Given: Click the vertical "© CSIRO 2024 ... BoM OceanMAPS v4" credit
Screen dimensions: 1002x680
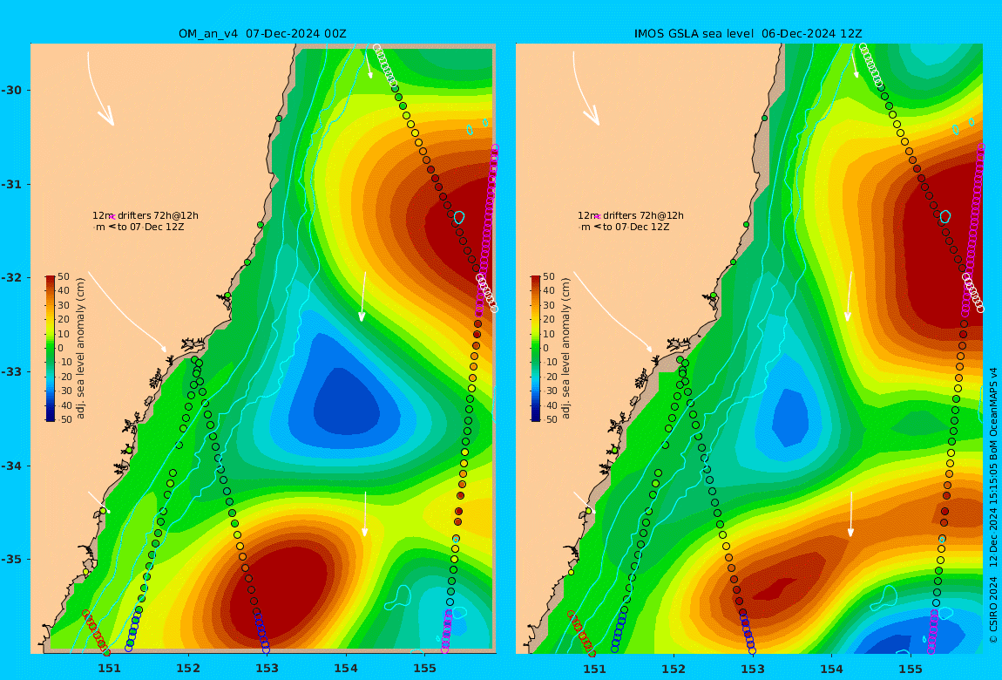Looking at the screenshot, I should tap(993, 505).
